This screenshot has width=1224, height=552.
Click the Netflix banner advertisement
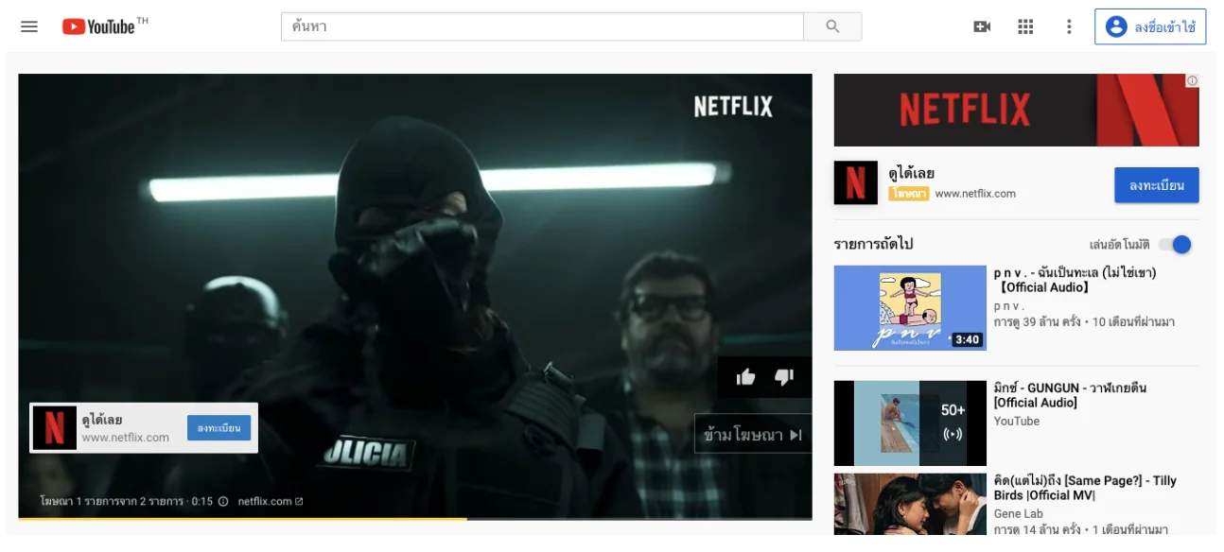(x=1016, y=111)
